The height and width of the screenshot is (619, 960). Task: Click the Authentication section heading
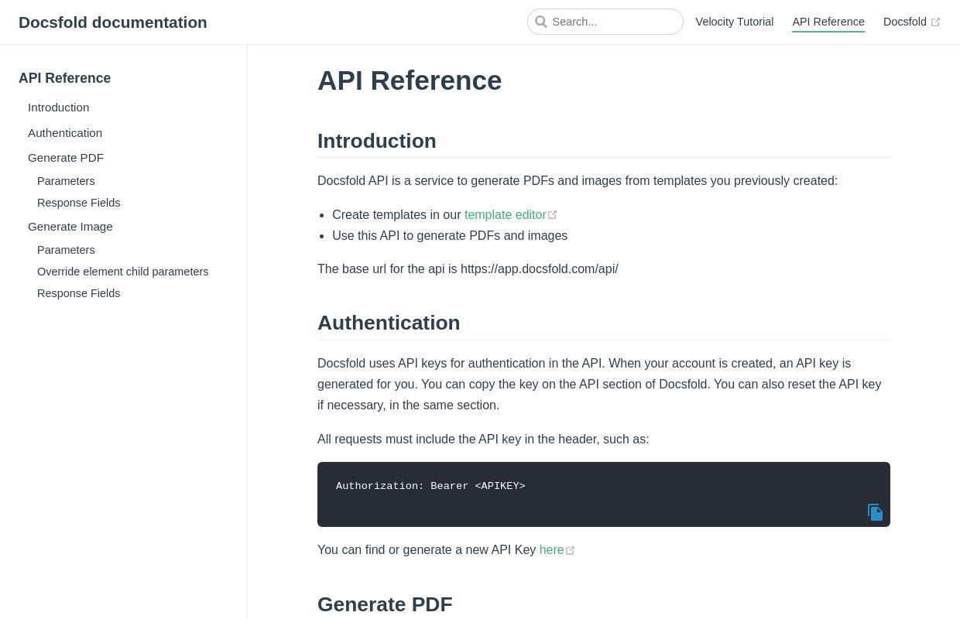389,323
